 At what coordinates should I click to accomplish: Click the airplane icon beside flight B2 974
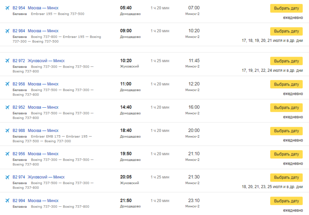[x=7, y=177]
